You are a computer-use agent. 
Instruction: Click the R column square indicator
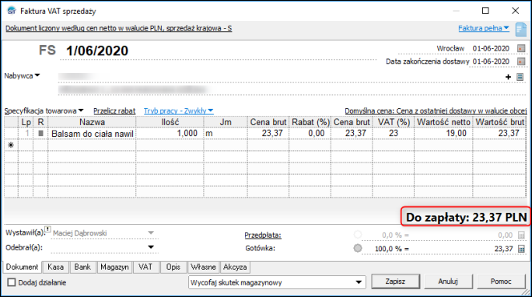coord(40,133)
